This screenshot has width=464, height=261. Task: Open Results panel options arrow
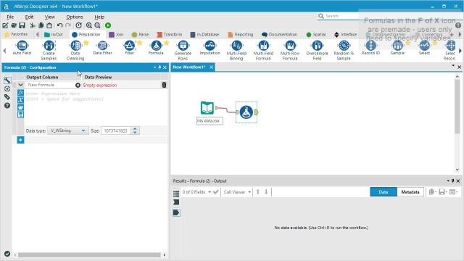pos(448,181)
